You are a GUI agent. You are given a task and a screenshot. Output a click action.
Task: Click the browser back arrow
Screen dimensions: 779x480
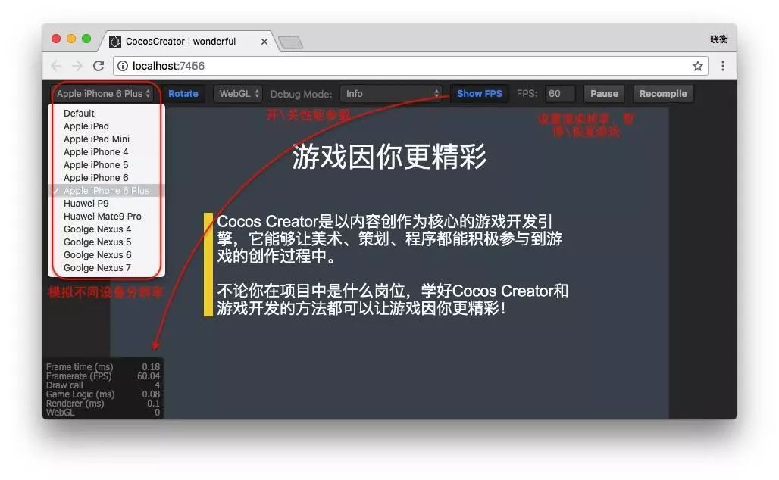pyautogui.click(x=56, y=66)
